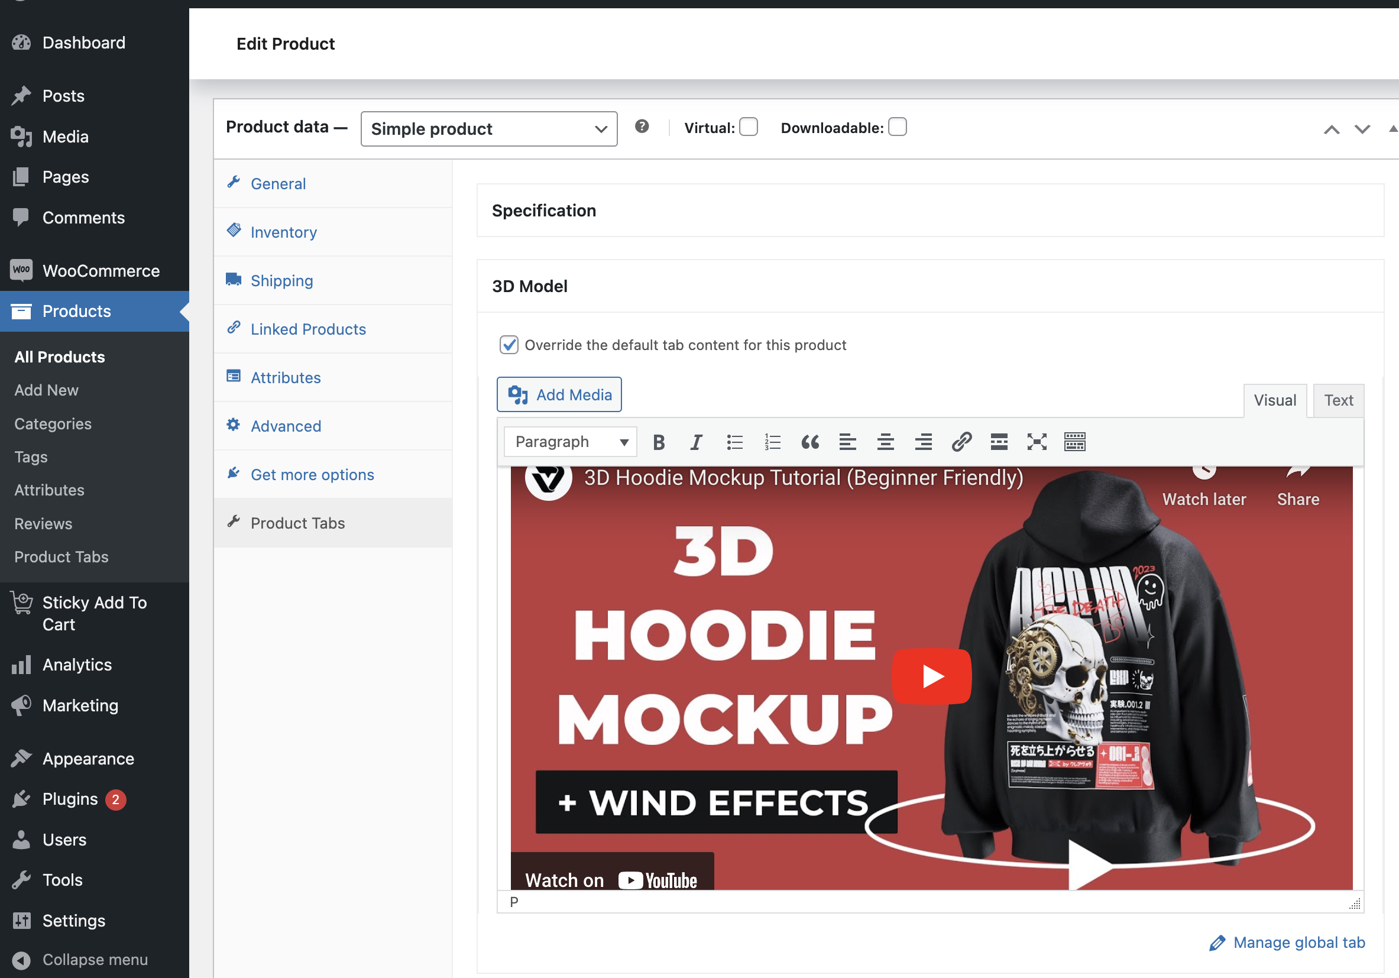Open the Simple product type dropdown
Screen dimensions: 1399x978
coord(488,128)
